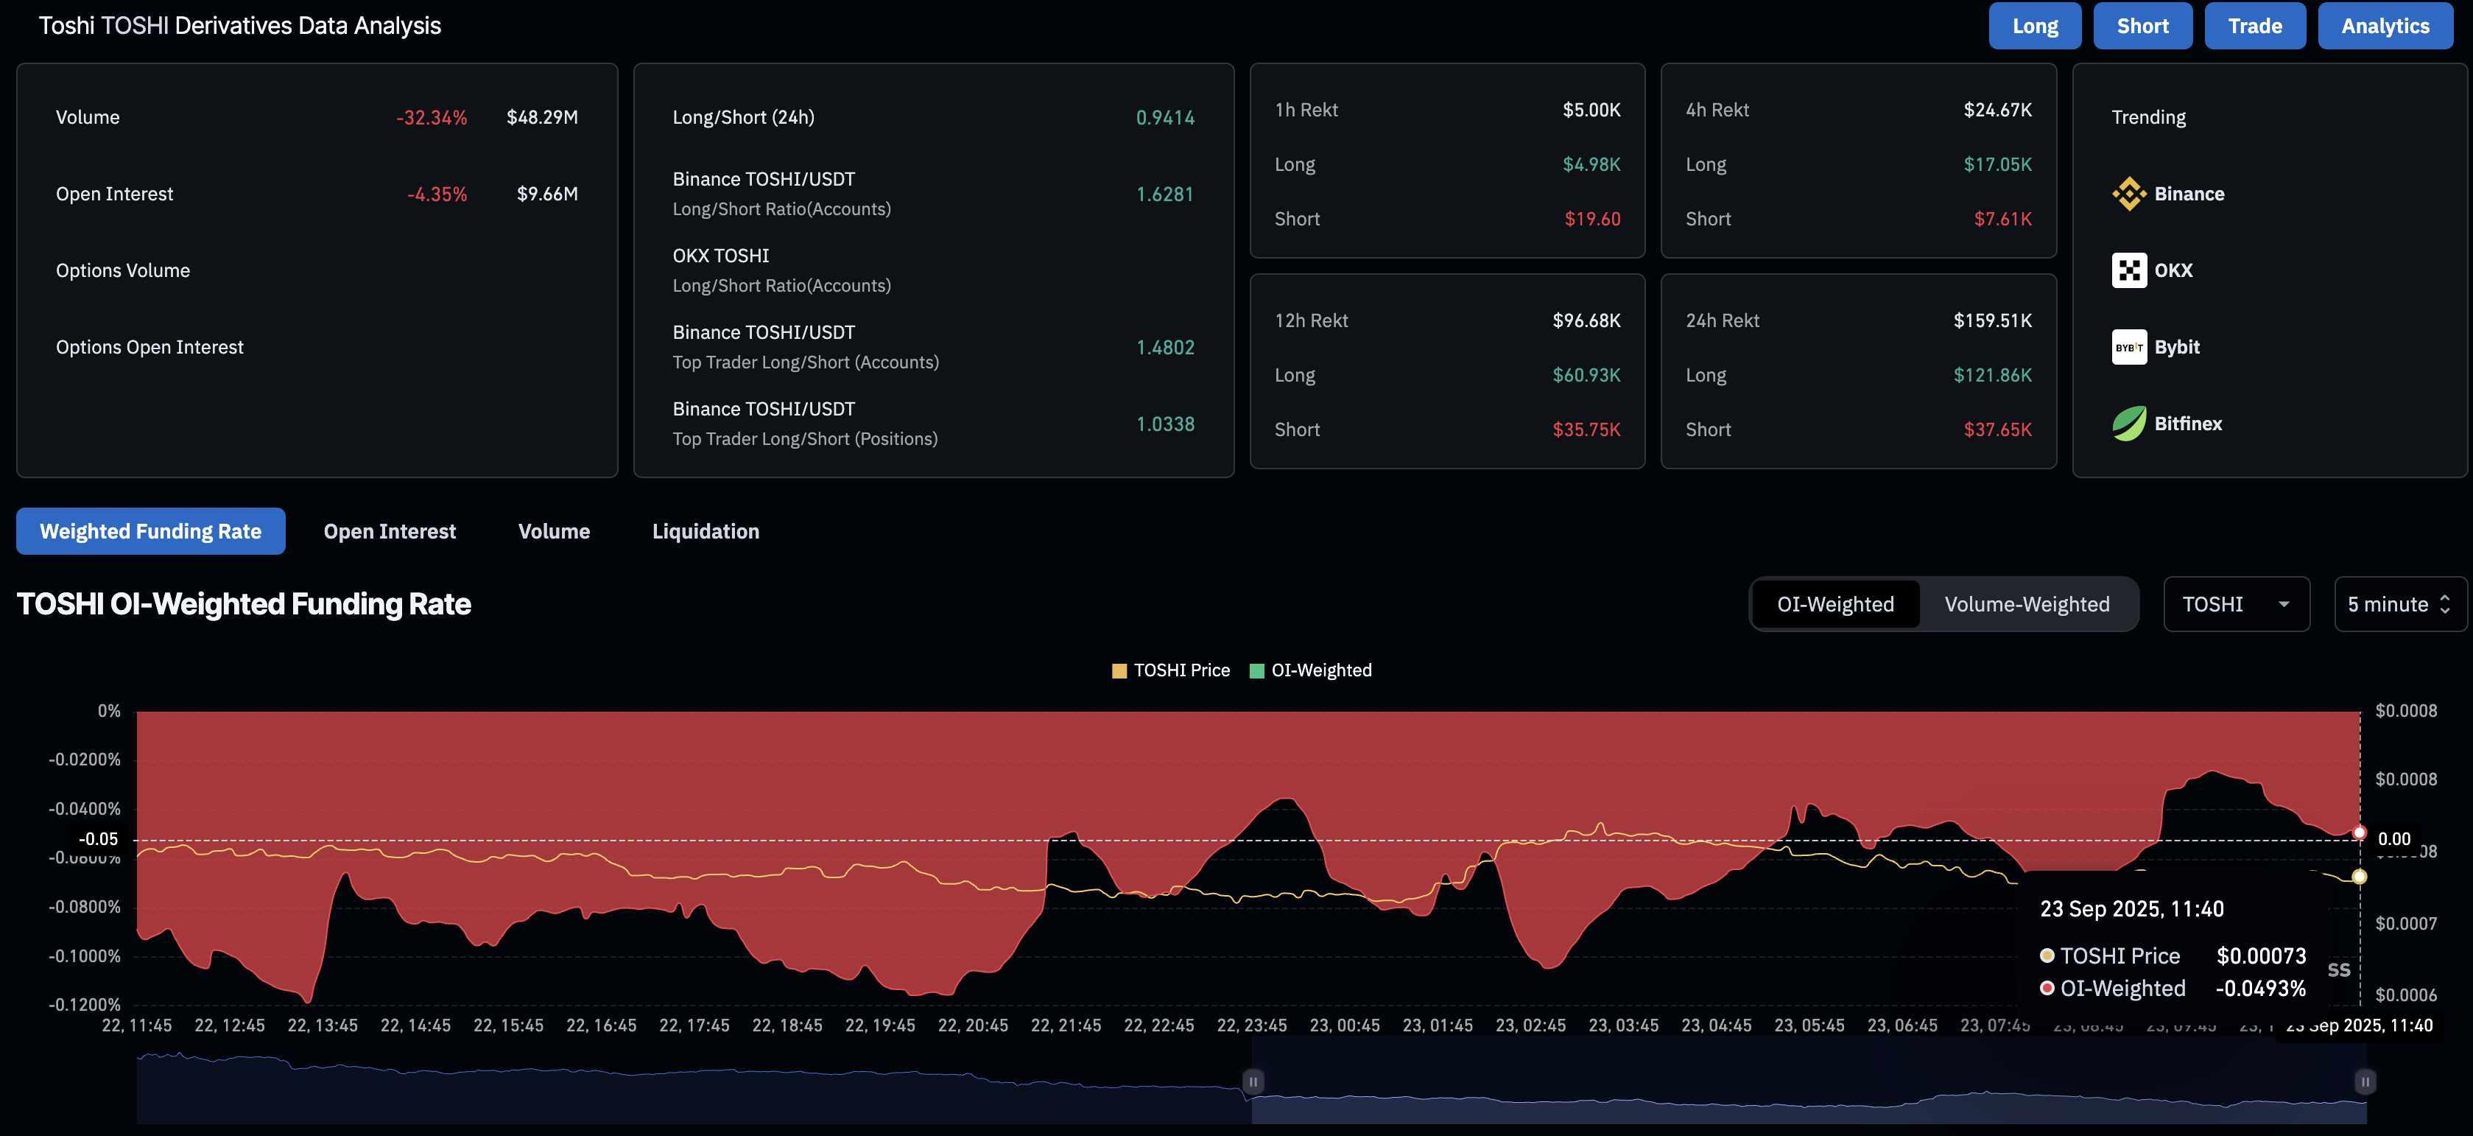Select the OKX exchange icon
The image size is (2473, 1136).
point(2129,270)
